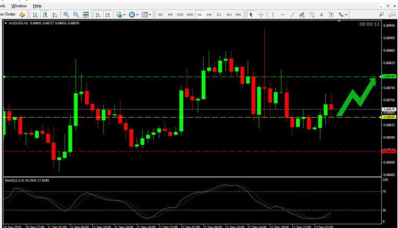This screenshot has height=228, width=398.
Task: Click the current price 0.68676 label
Action: pos(389,110)
